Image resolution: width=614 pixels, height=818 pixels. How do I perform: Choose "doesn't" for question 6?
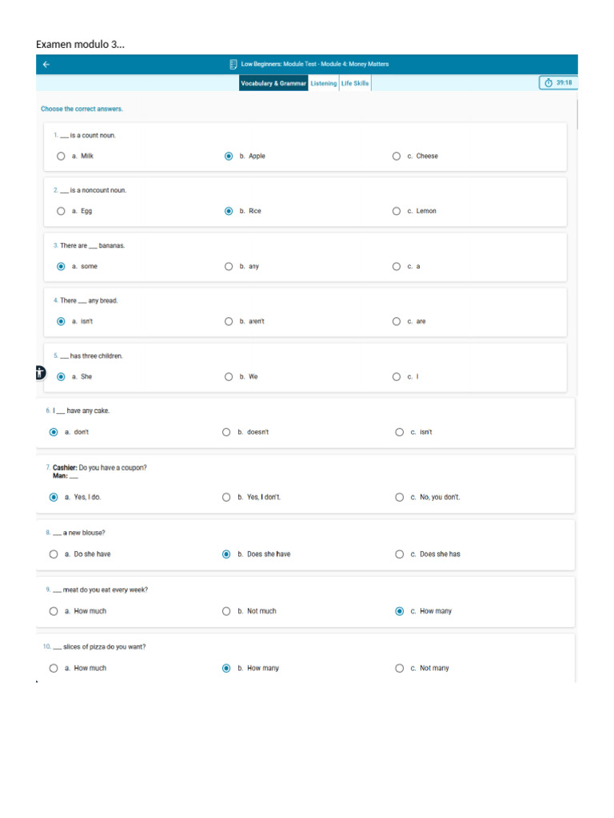[226, 432]
